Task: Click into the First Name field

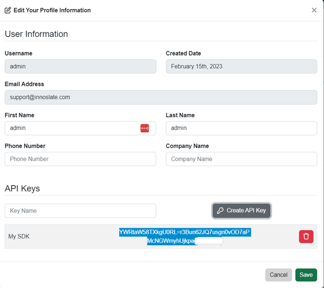Action: pos(80,128)
